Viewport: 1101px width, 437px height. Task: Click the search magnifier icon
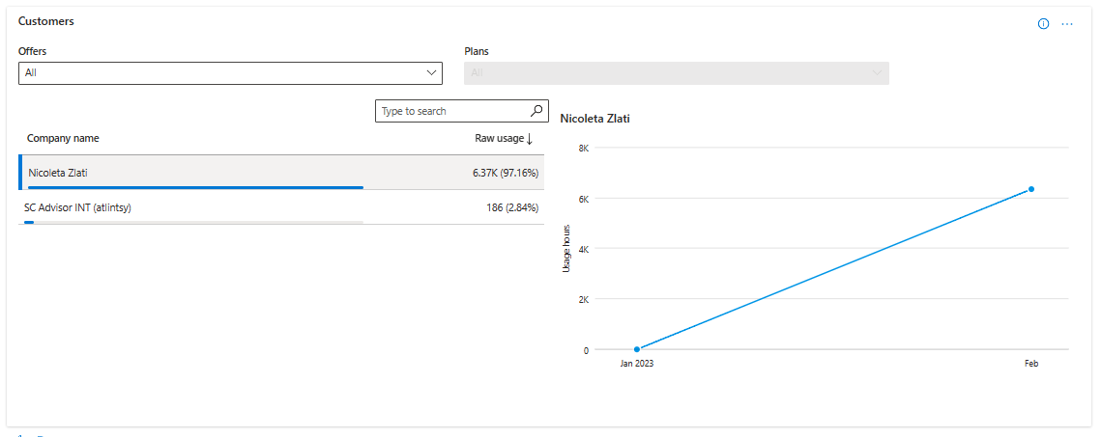(536, 111)
